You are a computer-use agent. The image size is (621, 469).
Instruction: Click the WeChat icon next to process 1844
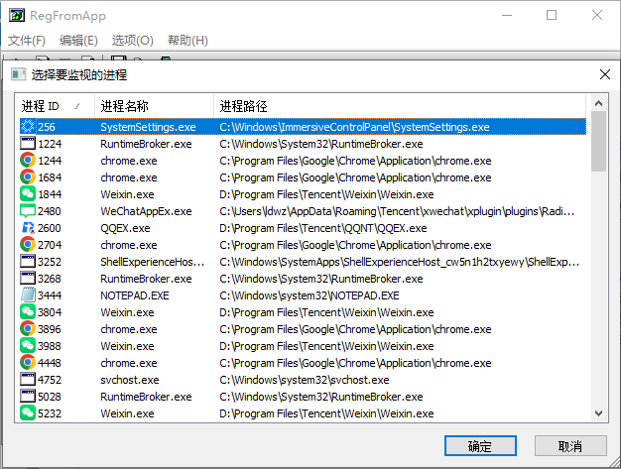[28, 194]
